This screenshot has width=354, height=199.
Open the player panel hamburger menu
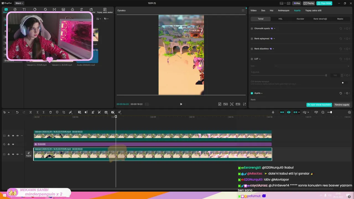243,11
